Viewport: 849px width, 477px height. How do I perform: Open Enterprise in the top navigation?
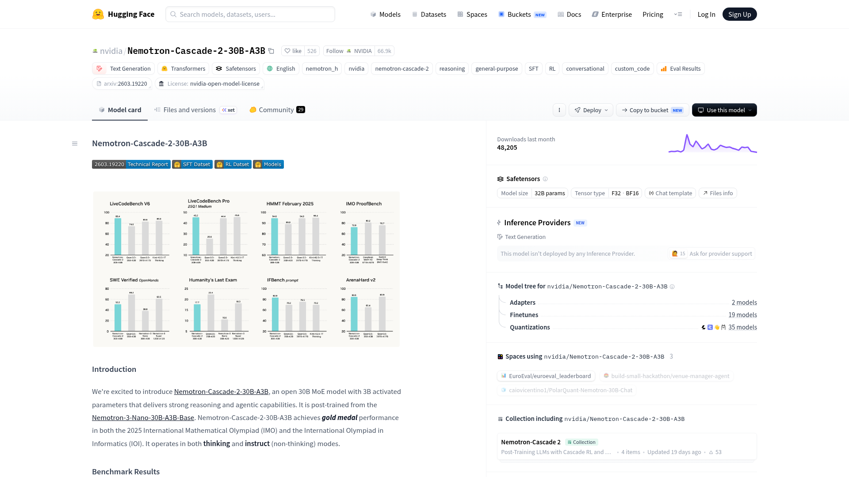(612, 14)
